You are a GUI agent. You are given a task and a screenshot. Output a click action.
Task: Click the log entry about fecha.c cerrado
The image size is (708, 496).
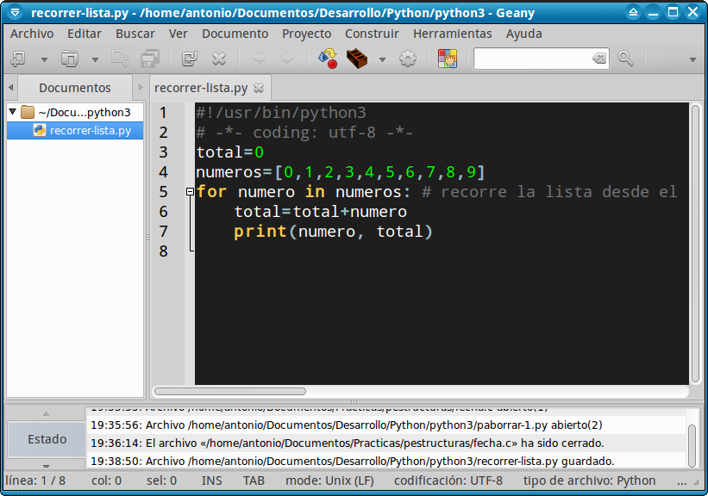(x=348, y=443)
